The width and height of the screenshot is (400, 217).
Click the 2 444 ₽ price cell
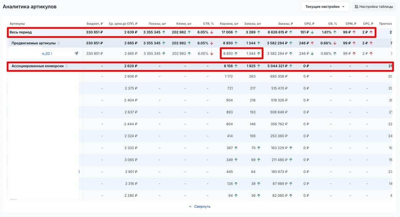click(x=131, y=124)
